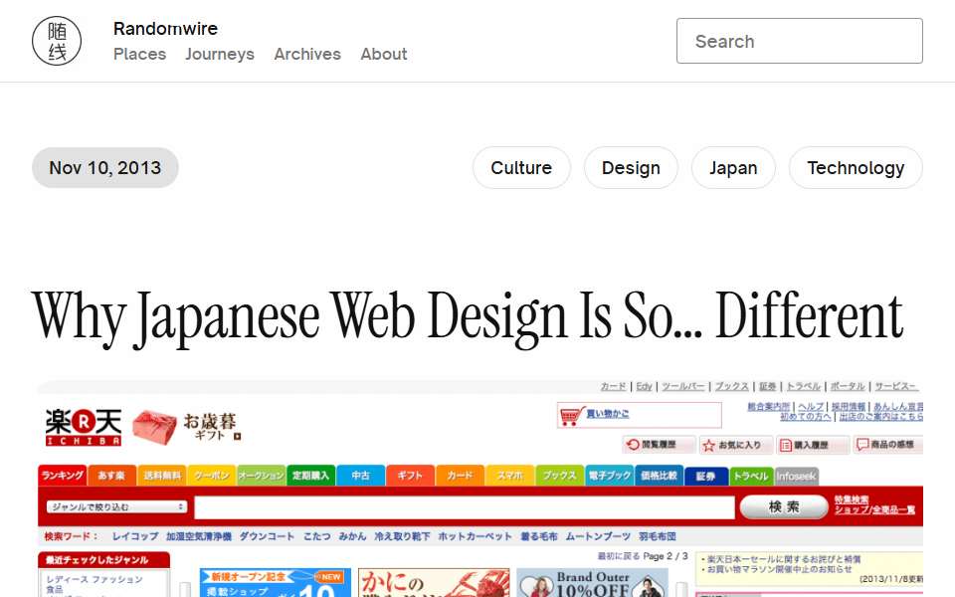Screen dimensions: 955x597
Task: Open the Places menu item
Action: click(139, 54)
